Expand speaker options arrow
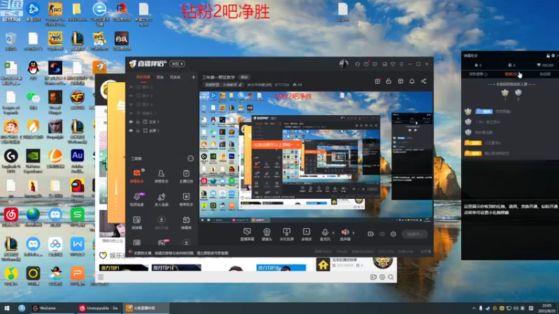 (354, 233)
